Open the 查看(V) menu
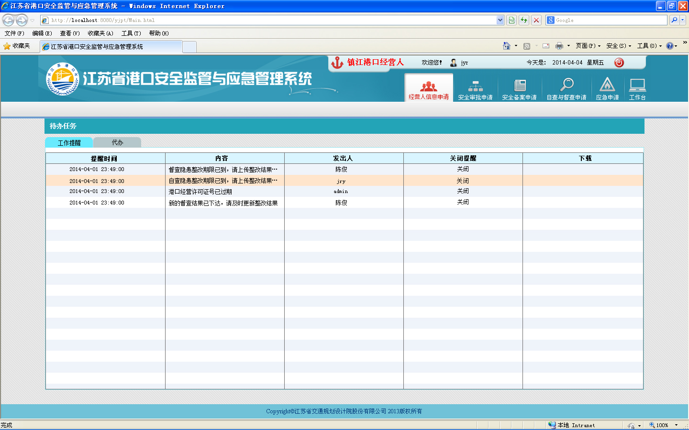The width and height of the screenshot is (689, 430). pyautogui.click(x=70, y=33)
